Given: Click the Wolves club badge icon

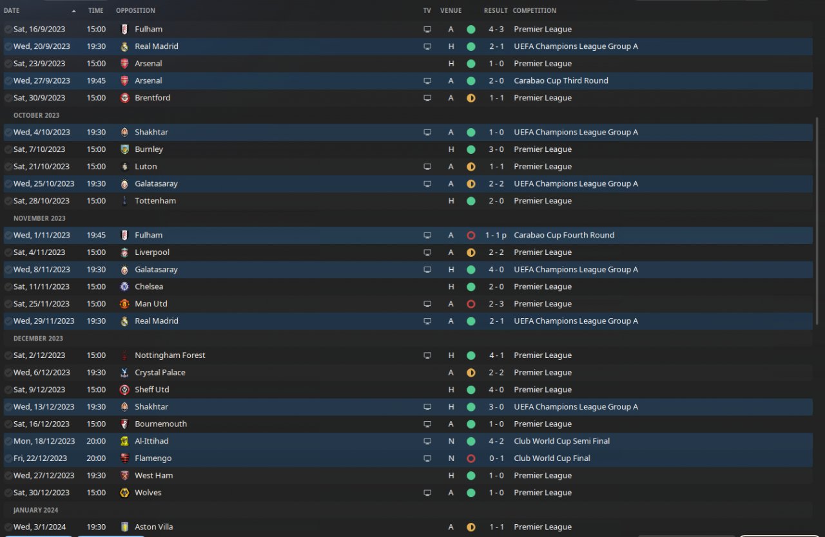Looking at the screenshot, I should tap(124, 493).
